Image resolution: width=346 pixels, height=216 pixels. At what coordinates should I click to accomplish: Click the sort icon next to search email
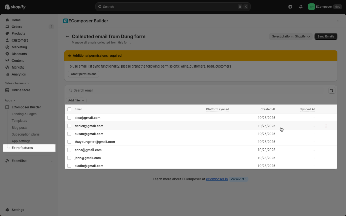click(x=332, y=90)
